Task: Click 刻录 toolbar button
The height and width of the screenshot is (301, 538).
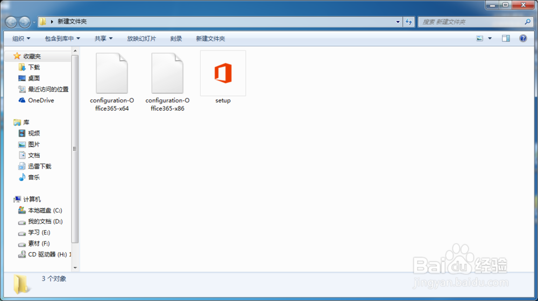Action: (x=176, y=38)
